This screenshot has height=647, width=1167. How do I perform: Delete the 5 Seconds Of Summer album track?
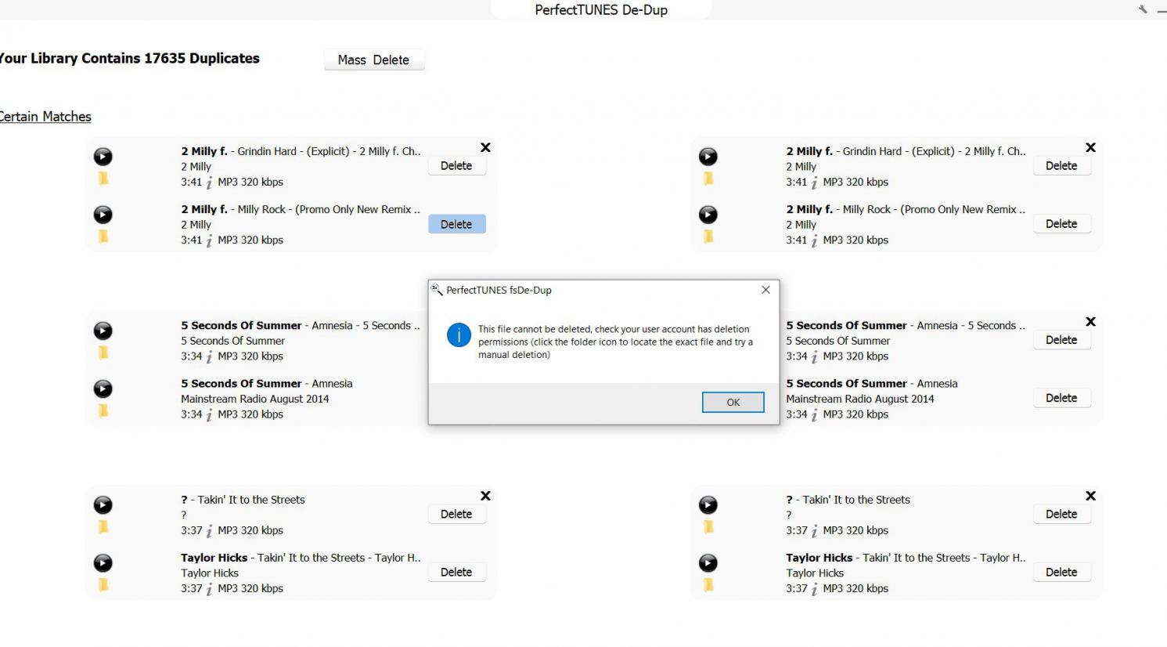click(x=1061, y=340)
